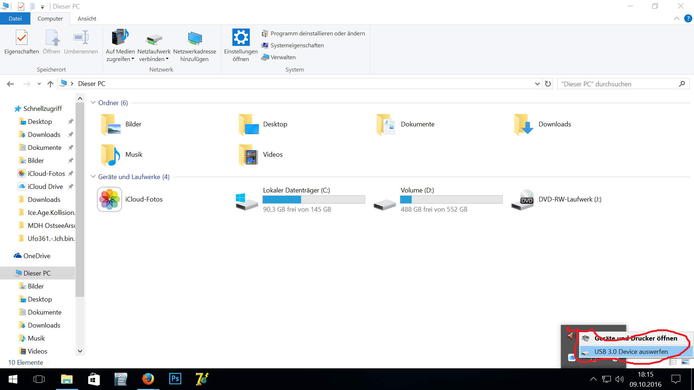
Task: Select the Downloads folder in content area
Action: point(543,124)
